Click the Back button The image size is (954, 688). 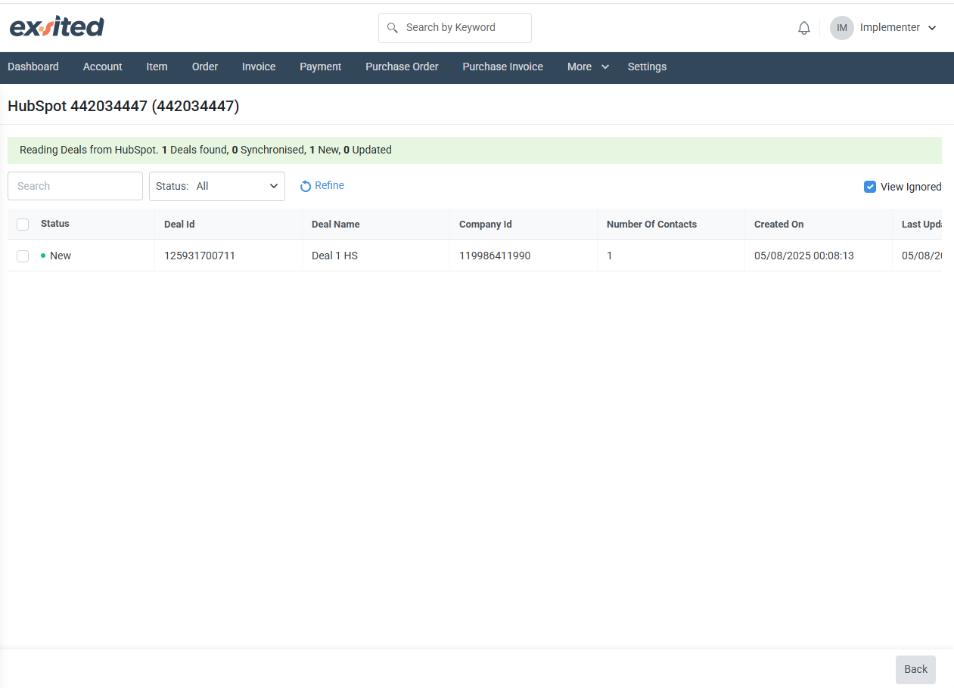915,669
